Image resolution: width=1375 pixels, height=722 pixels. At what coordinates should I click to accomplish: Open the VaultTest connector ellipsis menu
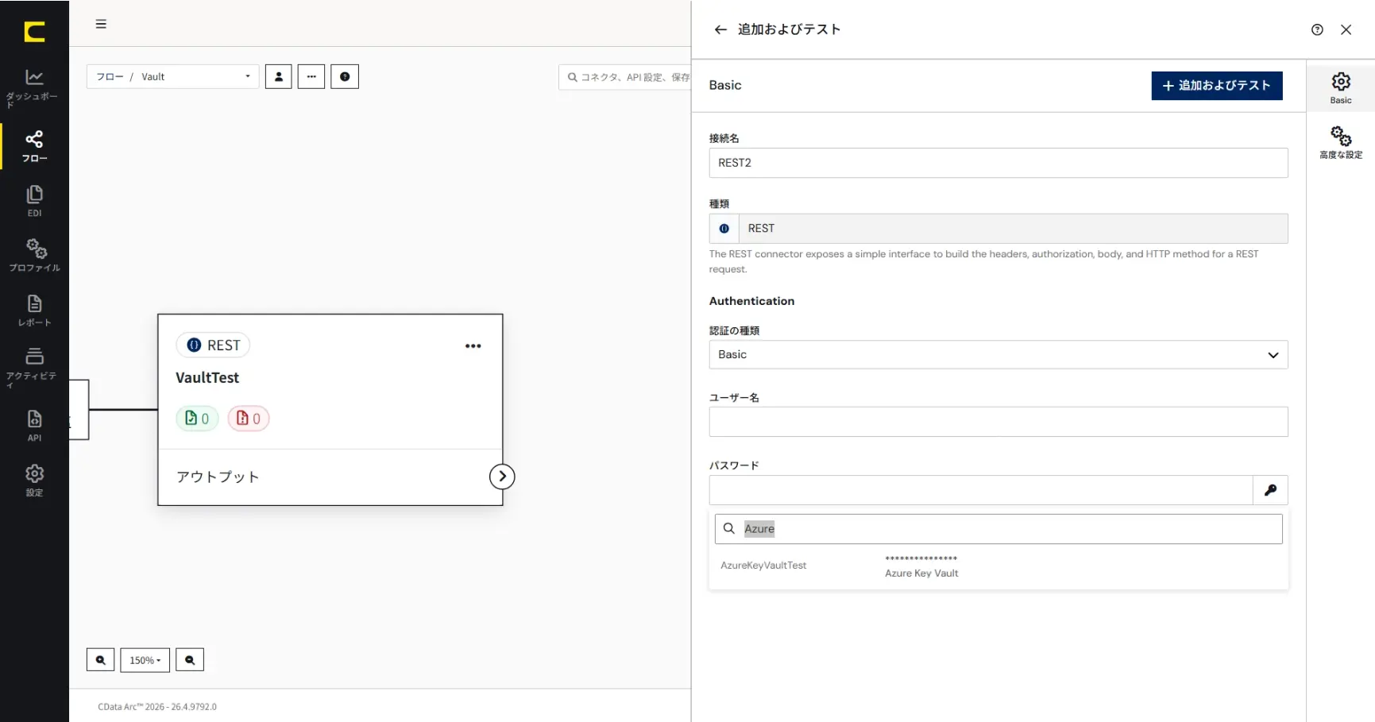click(473, 346)
